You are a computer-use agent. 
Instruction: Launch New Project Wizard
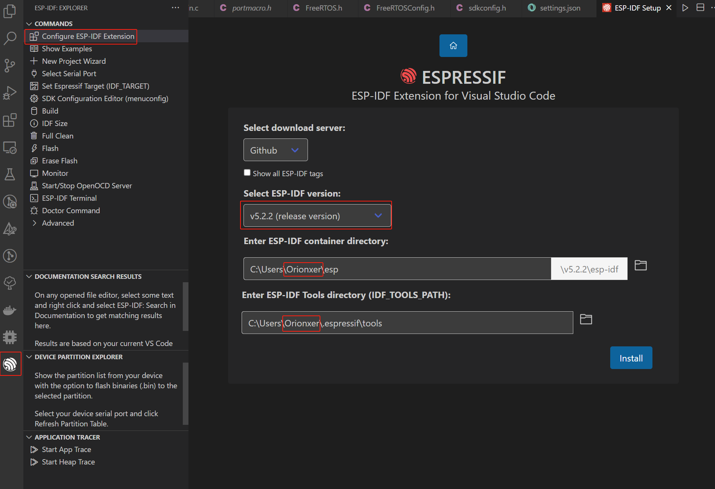coord(106,61)
